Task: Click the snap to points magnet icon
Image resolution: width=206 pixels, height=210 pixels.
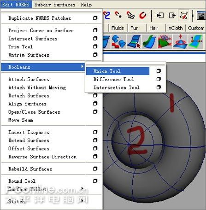Action: tap(118, 15)
